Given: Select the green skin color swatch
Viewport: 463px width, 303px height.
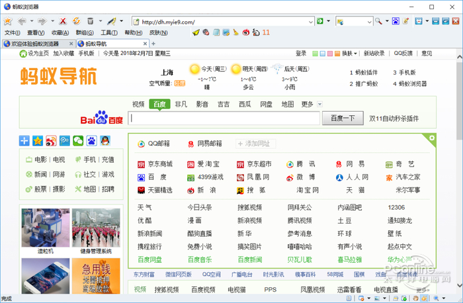Looking at the screenshot, I should 315,54.
